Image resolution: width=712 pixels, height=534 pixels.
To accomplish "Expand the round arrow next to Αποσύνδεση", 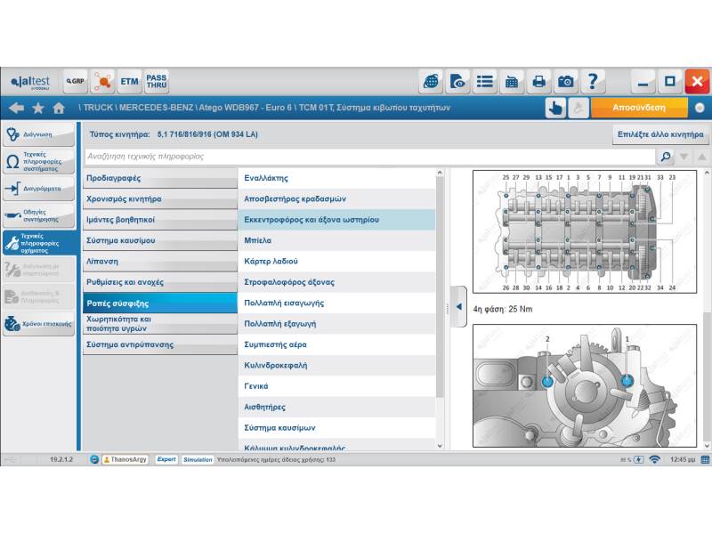I will point(700,108).
